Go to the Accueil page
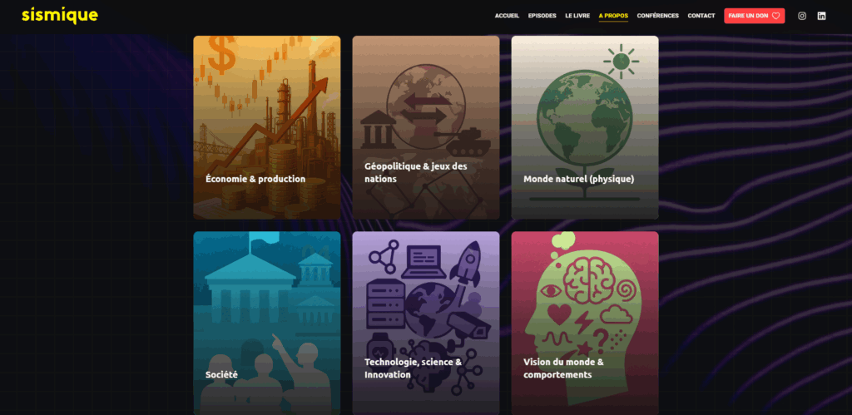 click(x=507, y=16)
